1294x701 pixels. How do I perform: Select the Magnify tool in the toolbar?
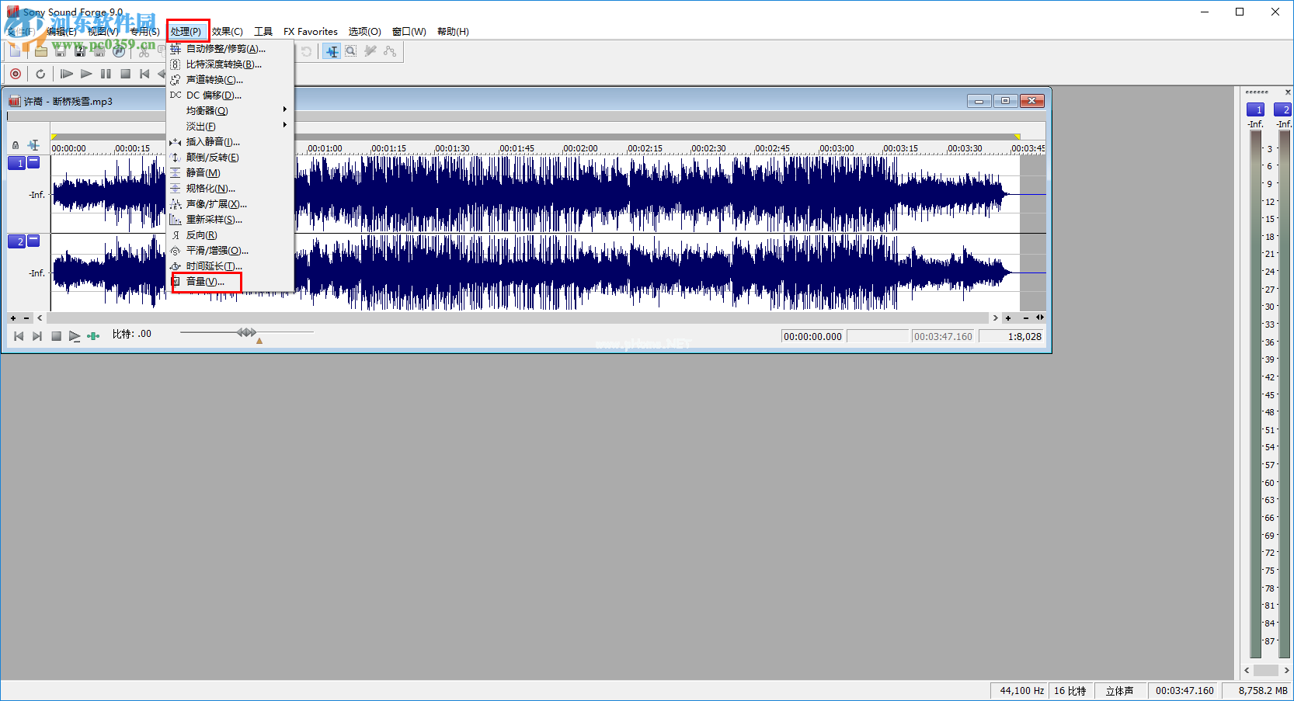351,51
